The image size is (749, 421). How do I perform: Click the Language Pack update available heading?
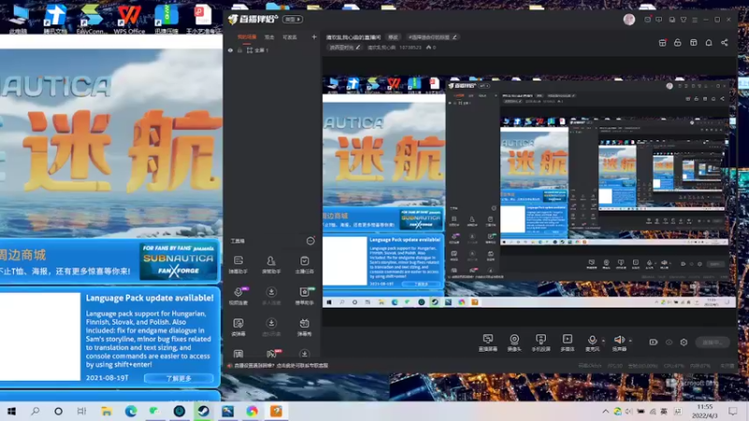(x=150, y=298)
